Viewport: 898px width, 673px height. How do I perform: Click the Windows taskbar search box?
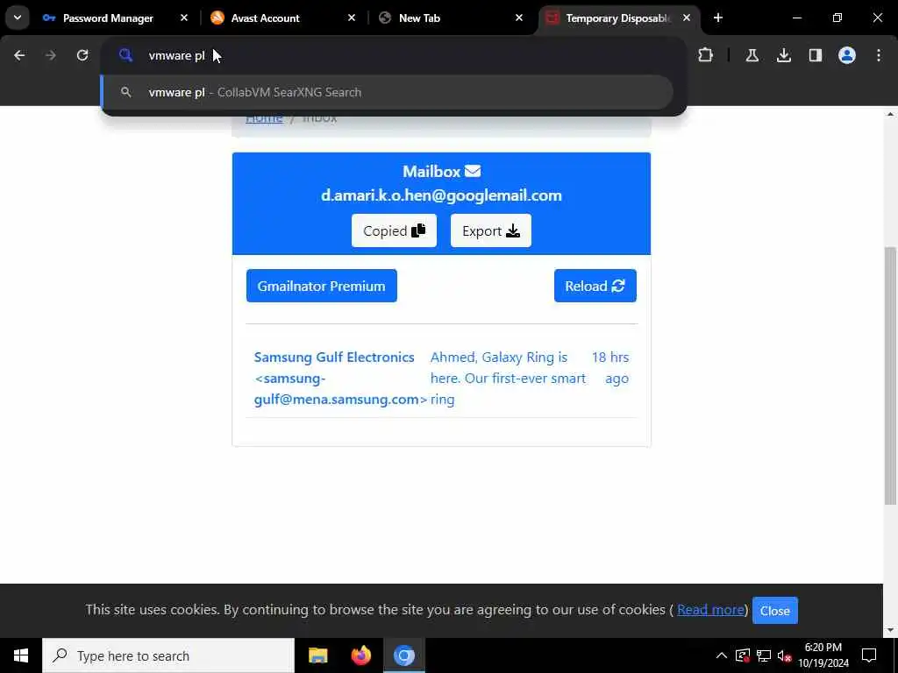168,655
